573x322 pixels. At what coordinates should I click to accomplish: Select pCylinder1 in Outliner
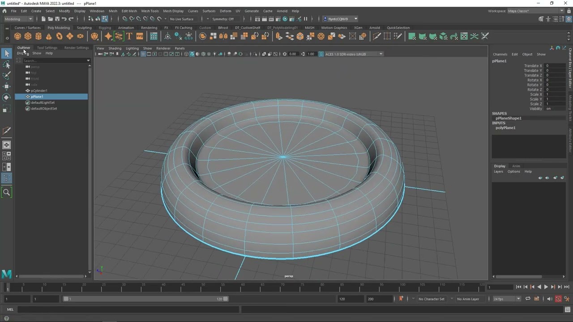(39, 90)
